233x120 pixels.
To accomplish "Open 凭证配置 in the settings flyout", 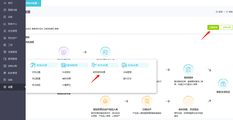I will click(x=36, y=79).
